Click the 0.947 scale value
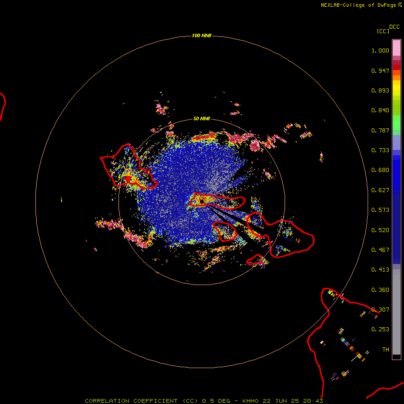Image resolution: width=404 pixels, height=404 pixels. click(x=380, y=70)
